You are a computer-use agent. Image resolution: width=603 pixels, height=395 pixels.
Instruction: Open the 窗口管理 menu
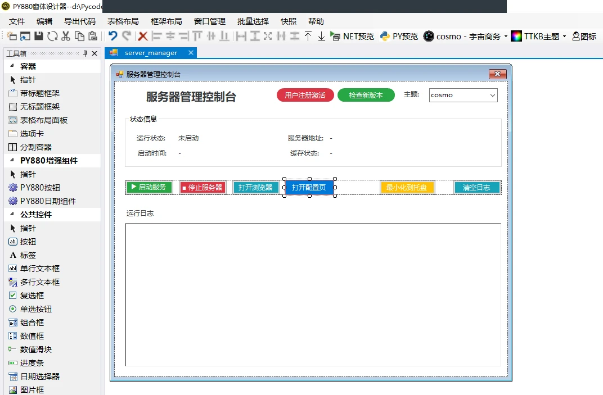210,21
